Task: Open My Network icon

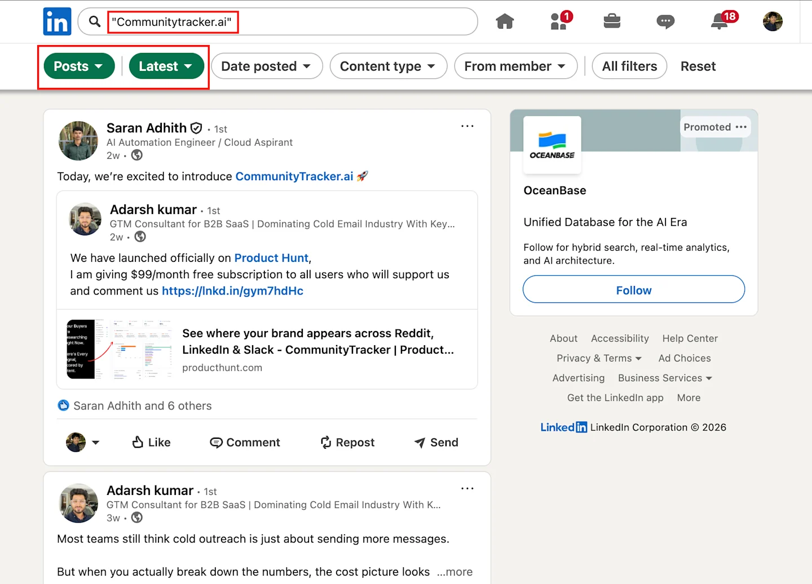Action: [560, 21]
